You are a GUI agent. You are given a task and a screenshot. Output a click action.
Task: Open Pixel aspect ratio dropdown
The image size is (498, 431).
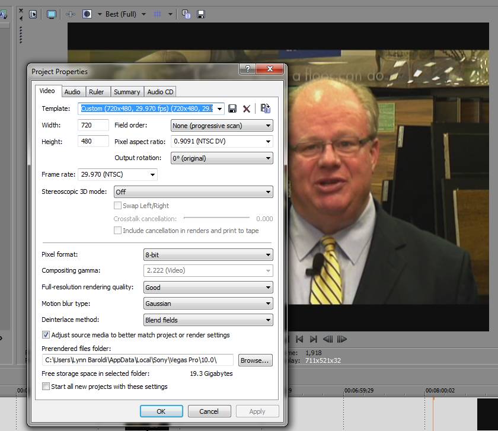pos(222,141)
